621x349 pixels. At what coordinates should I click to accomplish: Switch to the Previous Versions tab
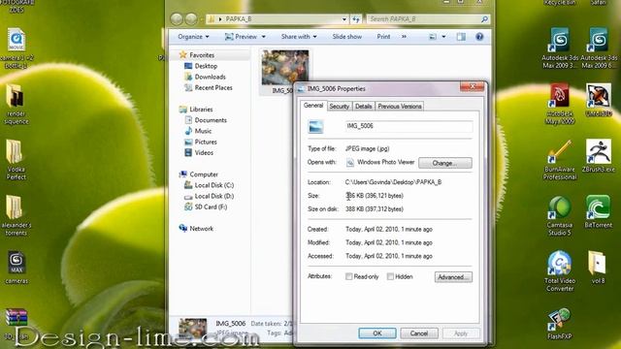[x=399, y=106]
